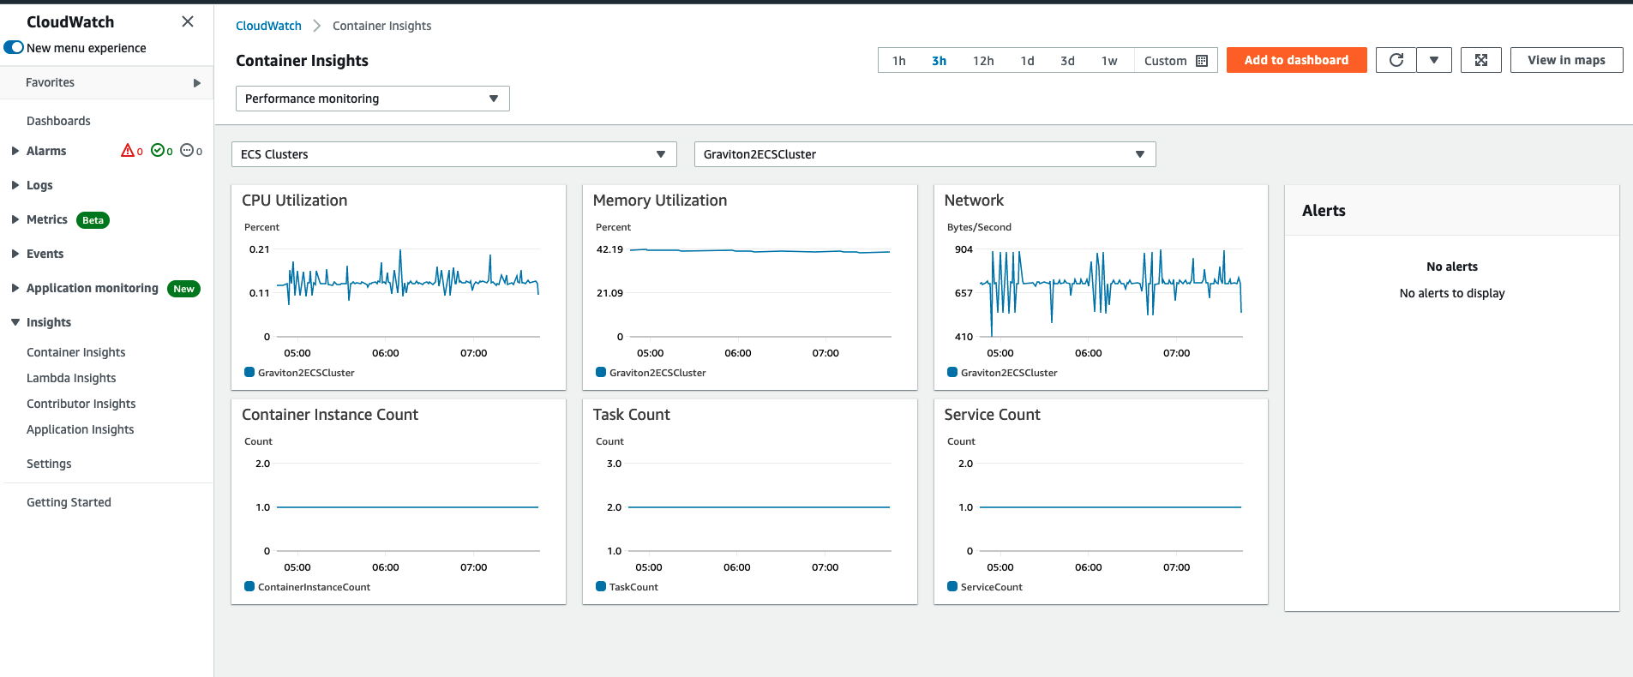Refresh the Container Insights graphs

pyautogui.click(x=1396, y=60)
